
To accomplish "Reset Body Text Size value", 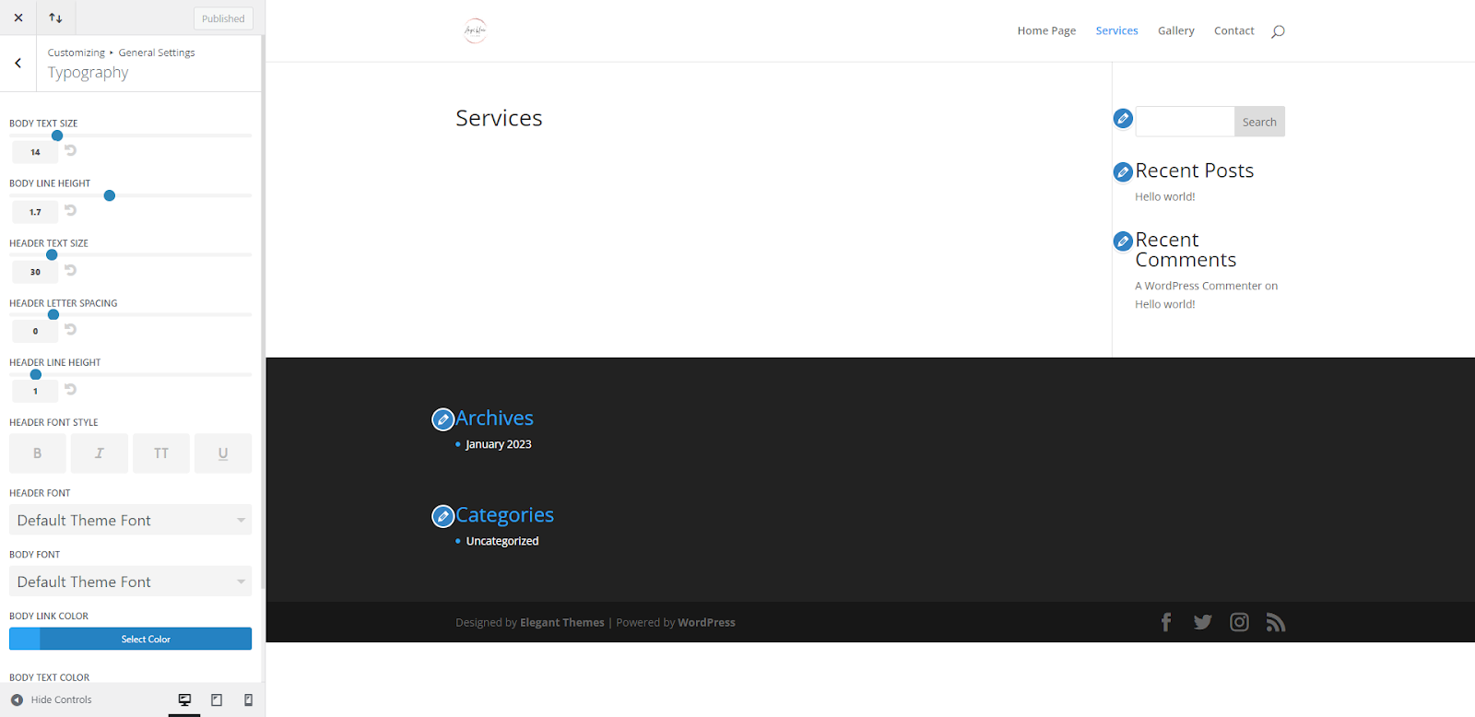I will pos(70,150).
